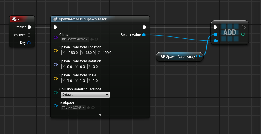Viewport: 261px width, 134px height.
Task: Click Rotation Y value field
Action: [x=80, y=67]
